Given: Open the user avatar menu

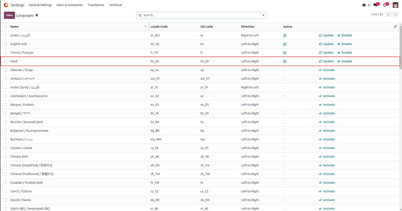Looking at the screenshot, I should [395, 5].
